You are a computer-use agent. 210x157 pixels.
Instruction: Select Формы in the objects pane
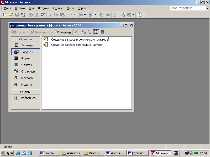tap(25, 58)
